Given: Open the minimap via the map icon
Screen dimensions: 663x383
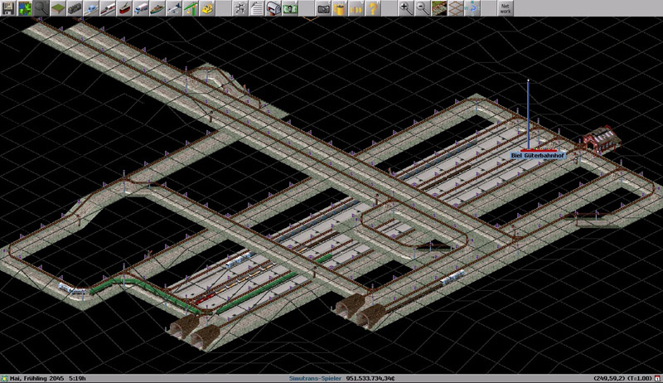Looking at the screenshot, I should coord(24,8).
